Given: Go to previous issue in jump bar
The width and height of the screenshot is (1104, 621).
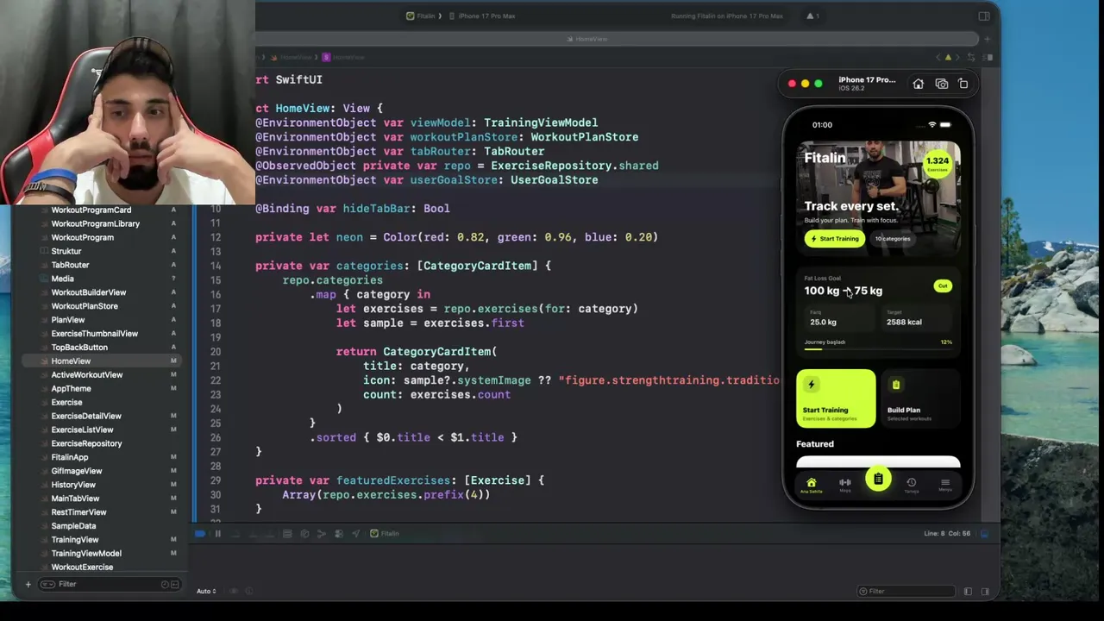Looking at the screenshot, I should point(937,57).
